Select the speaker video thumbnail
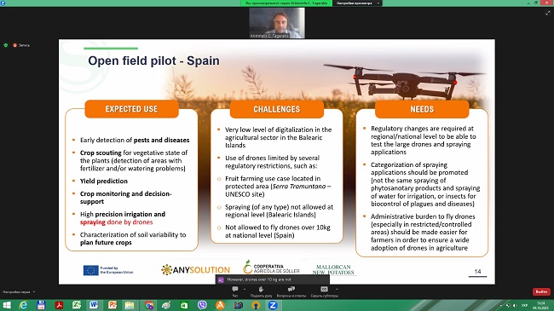 [x=277, y=23]
